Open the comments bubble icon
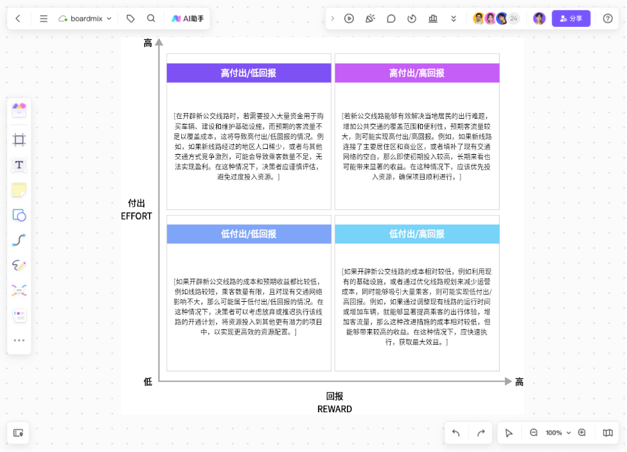The height and width of the screenshot is (452, 627). pos(391,19)
